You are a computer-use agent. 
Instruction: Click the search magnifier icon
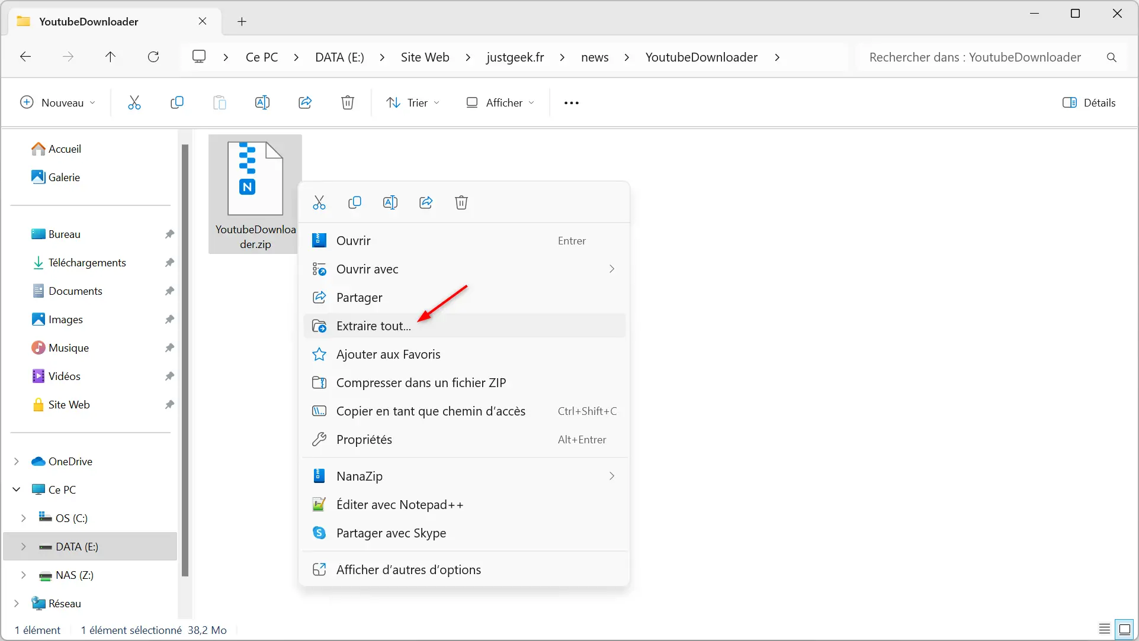[x=1111, y=57]
